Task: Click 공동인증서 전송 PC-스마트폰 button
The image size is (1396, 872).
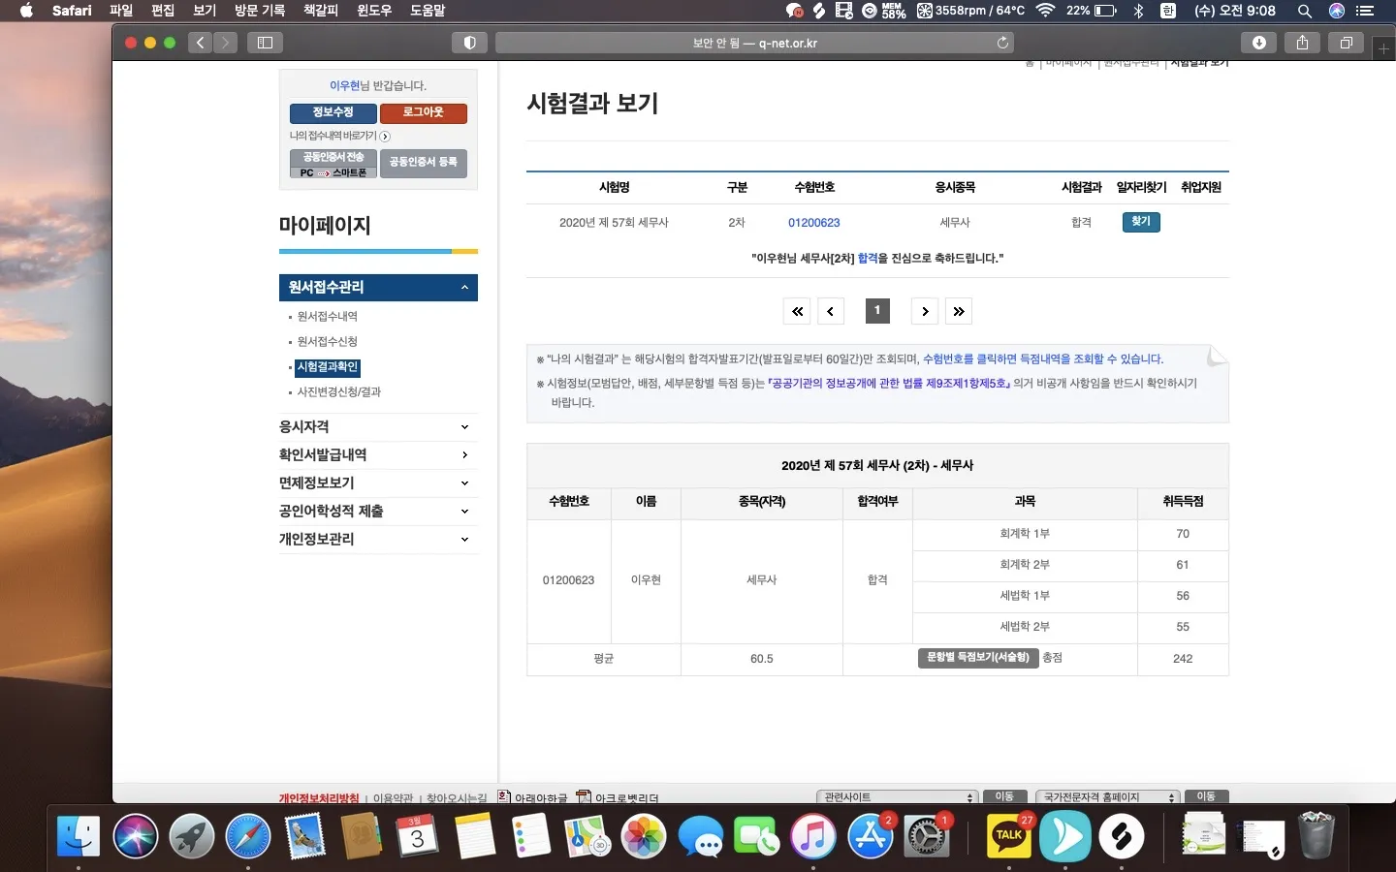Action: pyautogui.click(x=333, y=164)
